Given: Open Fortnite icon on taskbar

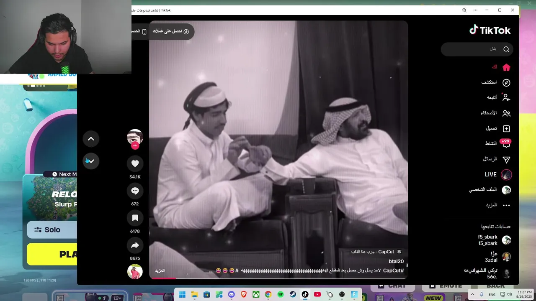Looking at the screenshot, I should coord(354,294).
